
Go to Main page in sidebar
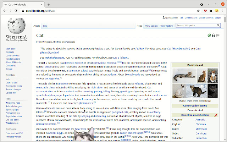pyautogui.click(x=10, y=49)
